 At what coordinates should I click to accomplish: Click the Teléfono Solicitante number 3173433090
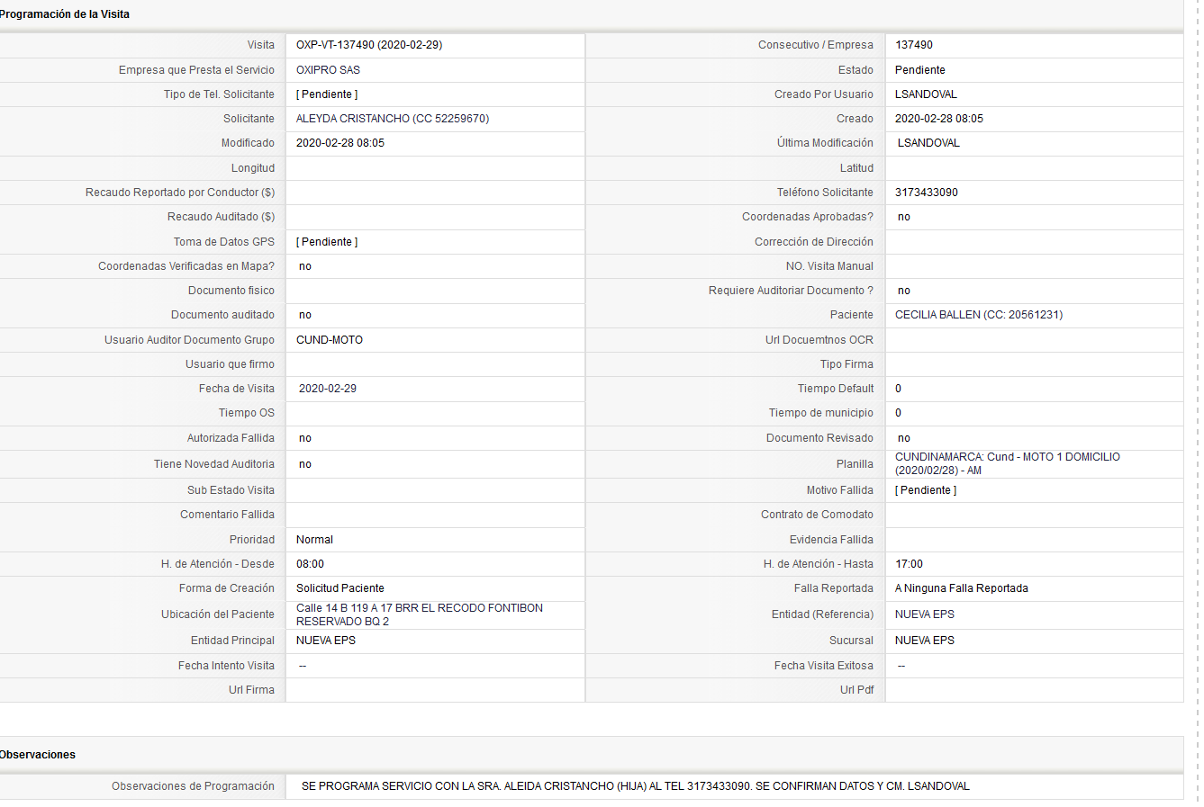click(927, 193)
